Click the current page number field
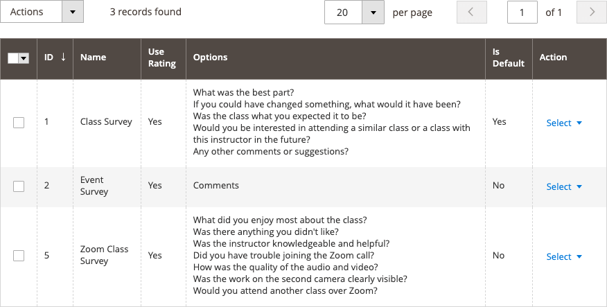 click(x=522, y=12)
